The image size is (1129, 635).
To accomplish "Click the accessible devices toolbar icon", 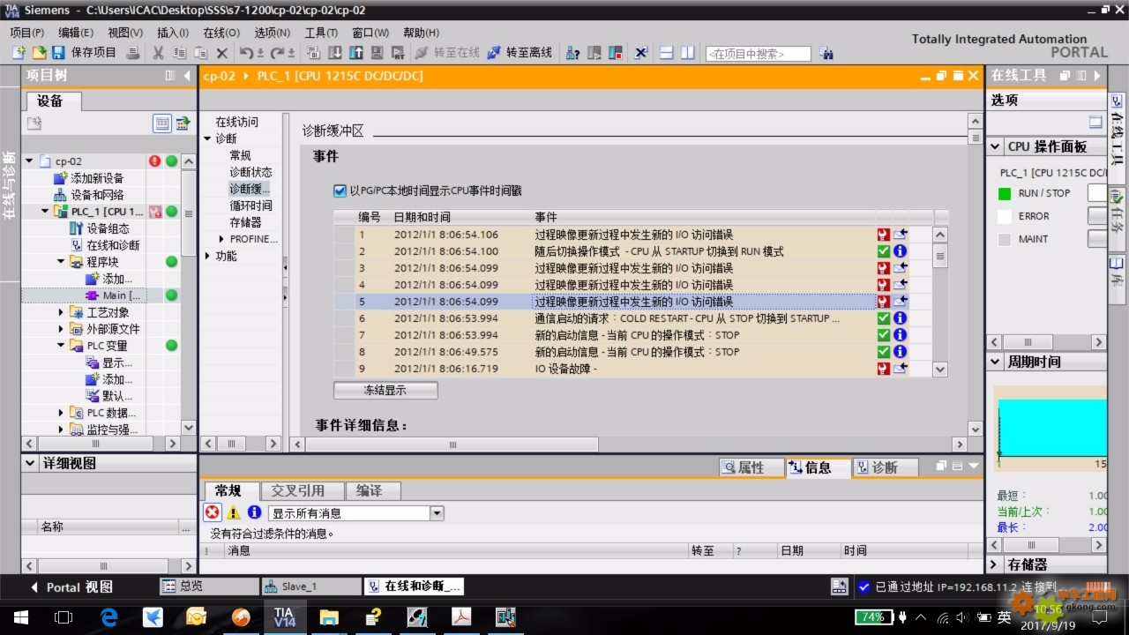I will [x=572, y=53].
